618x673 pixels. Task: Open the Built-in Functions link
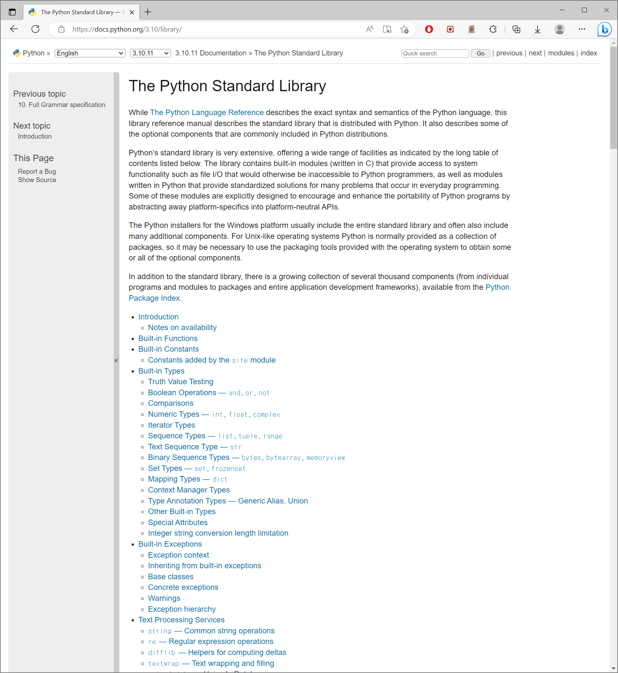[168, 338]
